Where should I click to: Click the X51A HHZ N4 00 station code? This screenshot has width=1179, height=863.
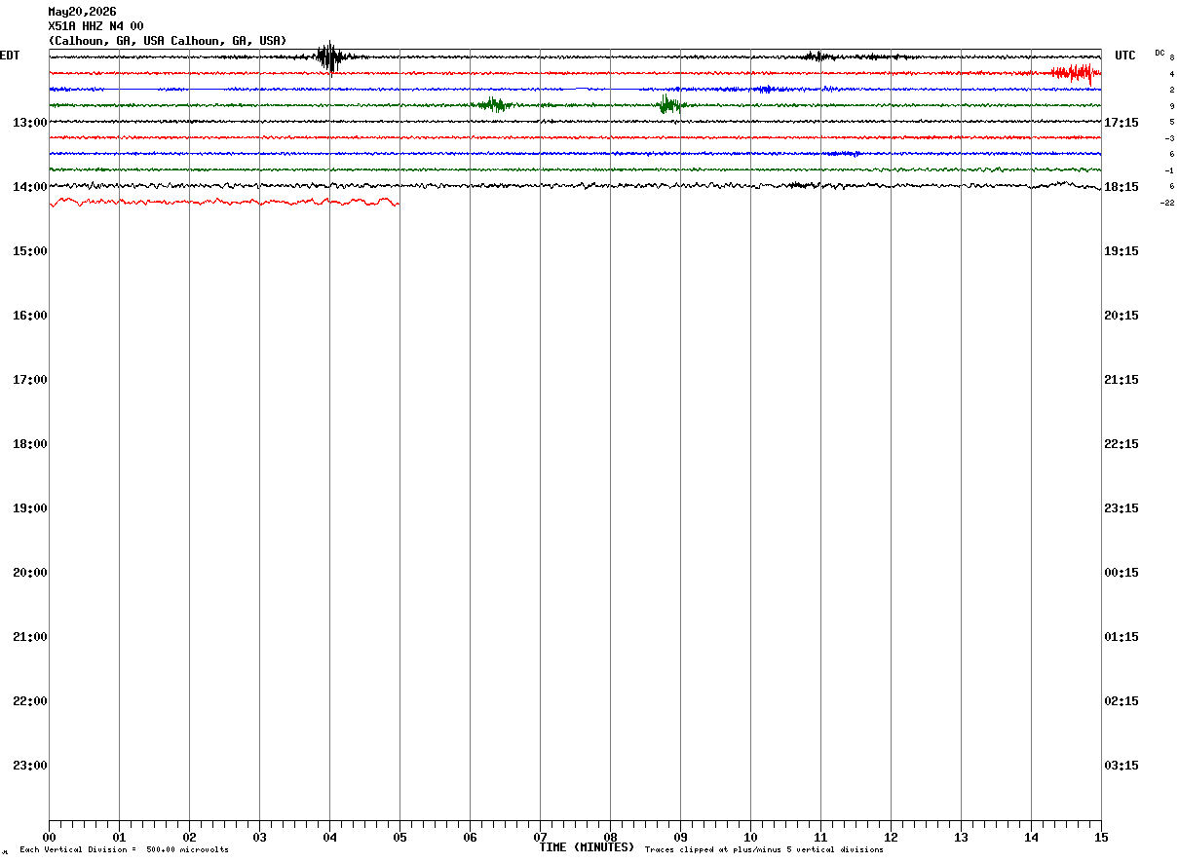pos(95,26)
